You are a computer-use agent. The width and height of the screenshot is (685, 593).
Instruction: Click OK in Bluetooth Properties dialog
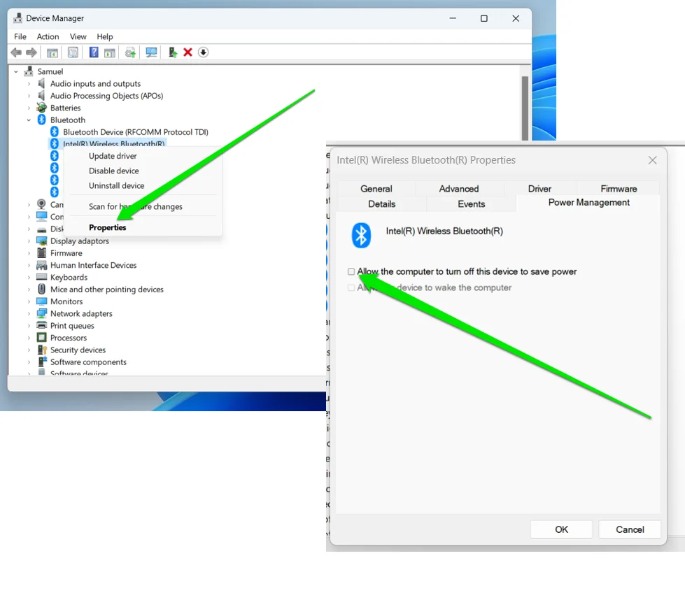click(561, 529)
